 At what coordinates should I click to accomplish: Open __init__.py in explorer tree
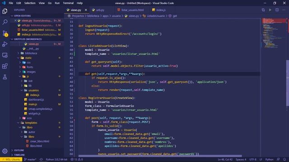33,49
